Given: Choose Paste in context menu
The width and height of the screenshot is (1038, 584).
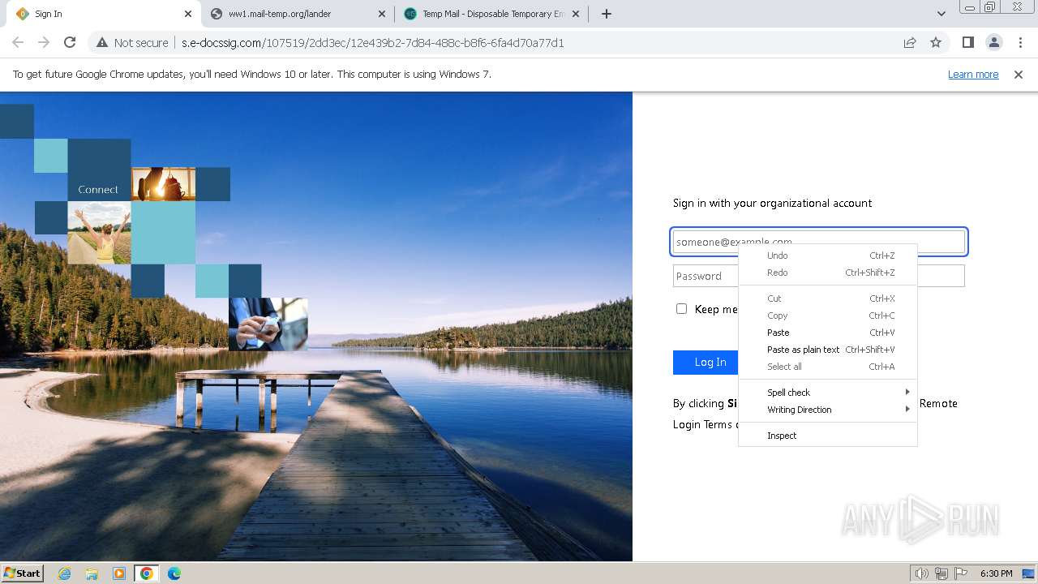Looking at the screenshot, I should tap(828, 333).
